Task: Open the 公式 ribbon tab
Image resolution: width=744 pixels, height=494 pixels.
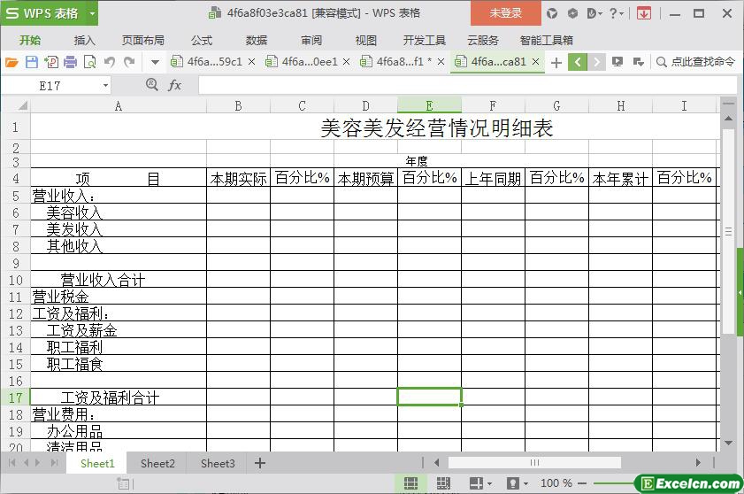Action: click(x=202, y=41)
